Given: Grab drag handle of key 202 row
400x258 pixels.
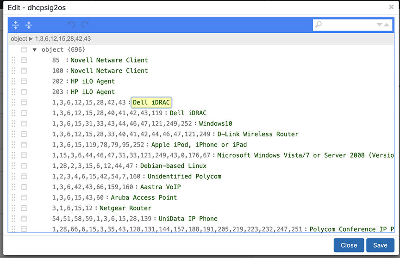Looking at the screenshot, I should [x=13, y=81].
